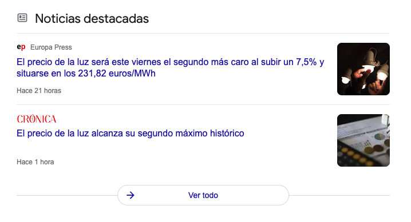Open the headline about viernes price rising 7,5%

point(171,68)
